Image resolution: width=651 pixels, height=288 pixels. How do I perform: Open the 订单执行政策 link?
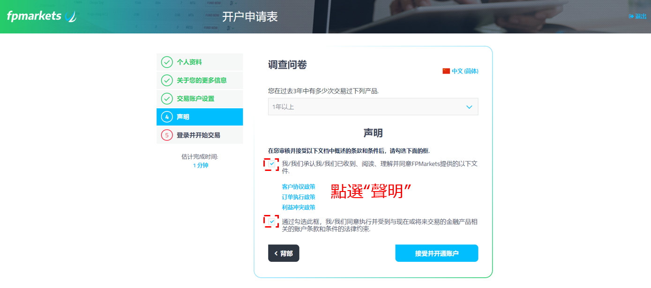299,197
